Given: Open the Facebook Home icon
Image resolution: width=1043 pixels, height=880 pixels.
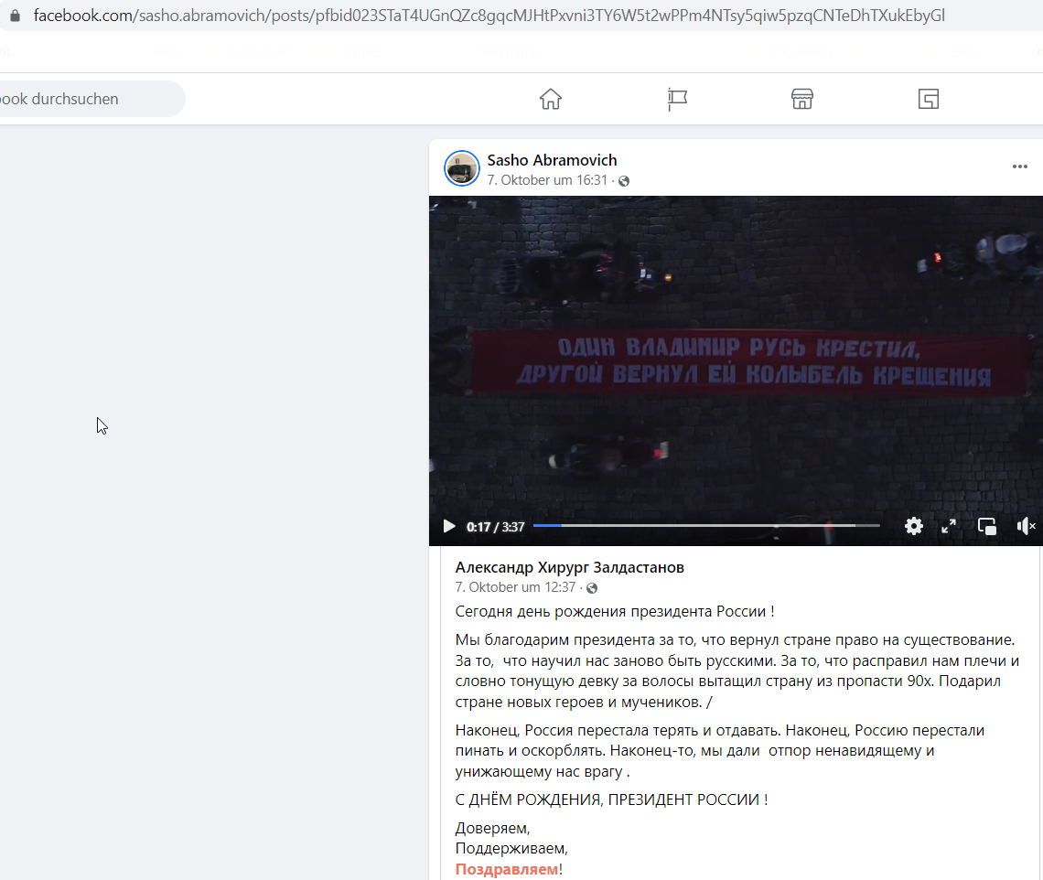Looking at the screenshot, I should (x=550, y=99).
